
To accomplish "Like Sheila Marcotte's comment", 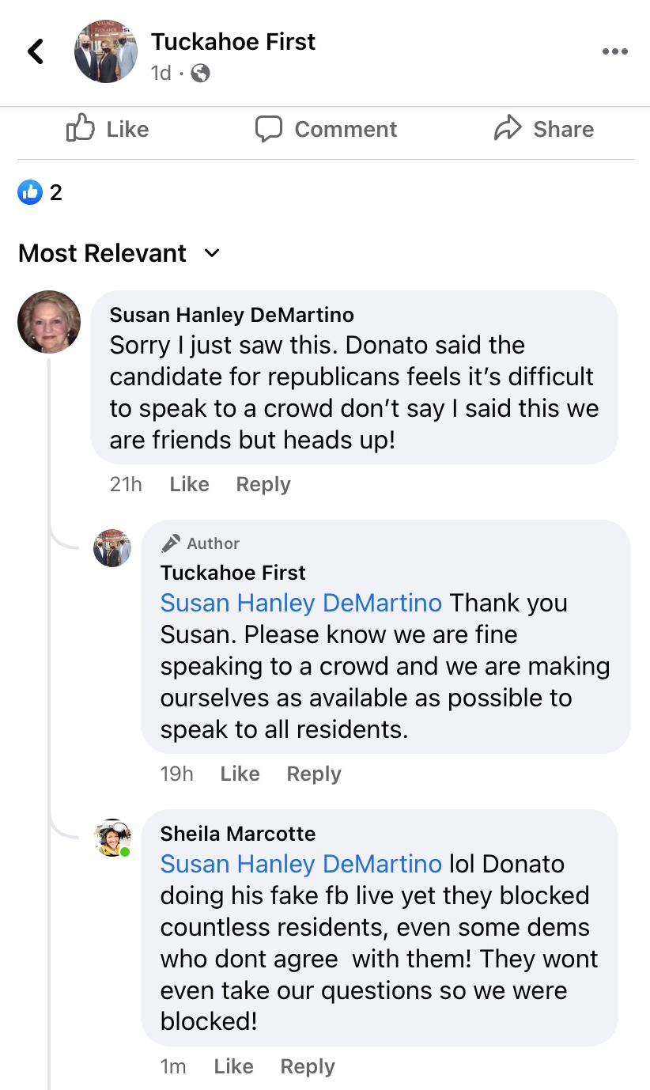I will pos(233,1066).
